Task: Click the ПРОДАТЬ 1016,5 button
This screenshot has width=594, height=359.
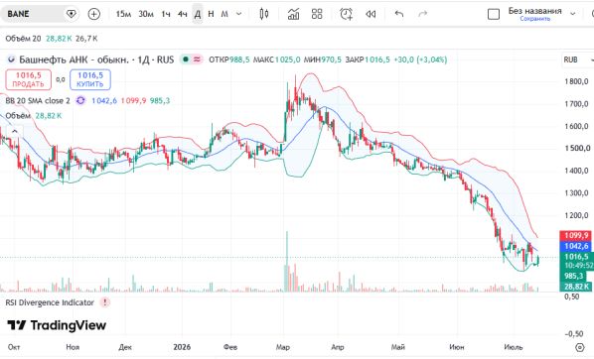Action: point(29,79)
